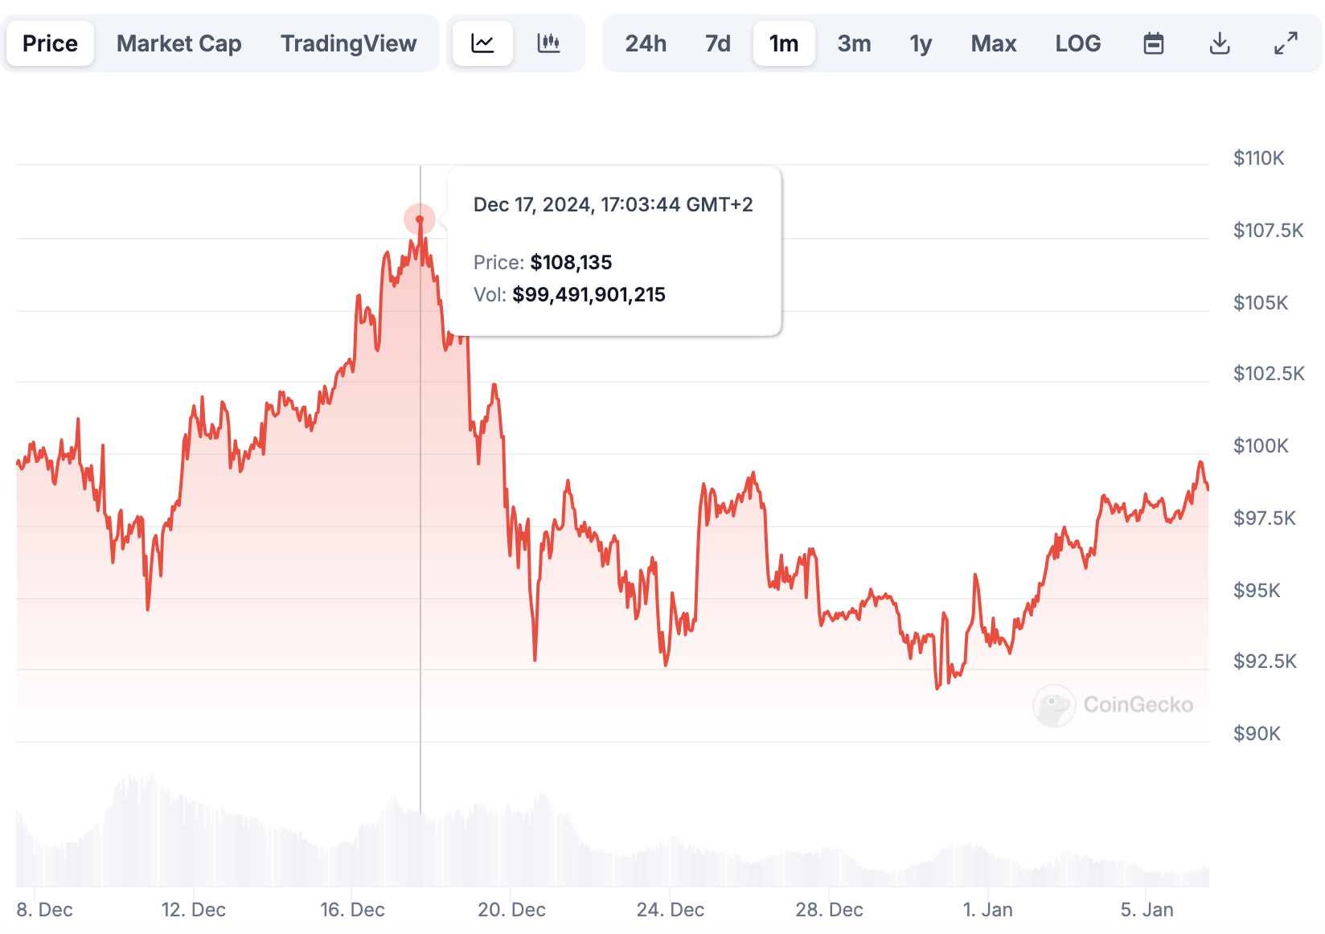This screenshot has width=1325, height=934.
Task: Open the calendar date range picker icon
Action: pos(1153,43)
